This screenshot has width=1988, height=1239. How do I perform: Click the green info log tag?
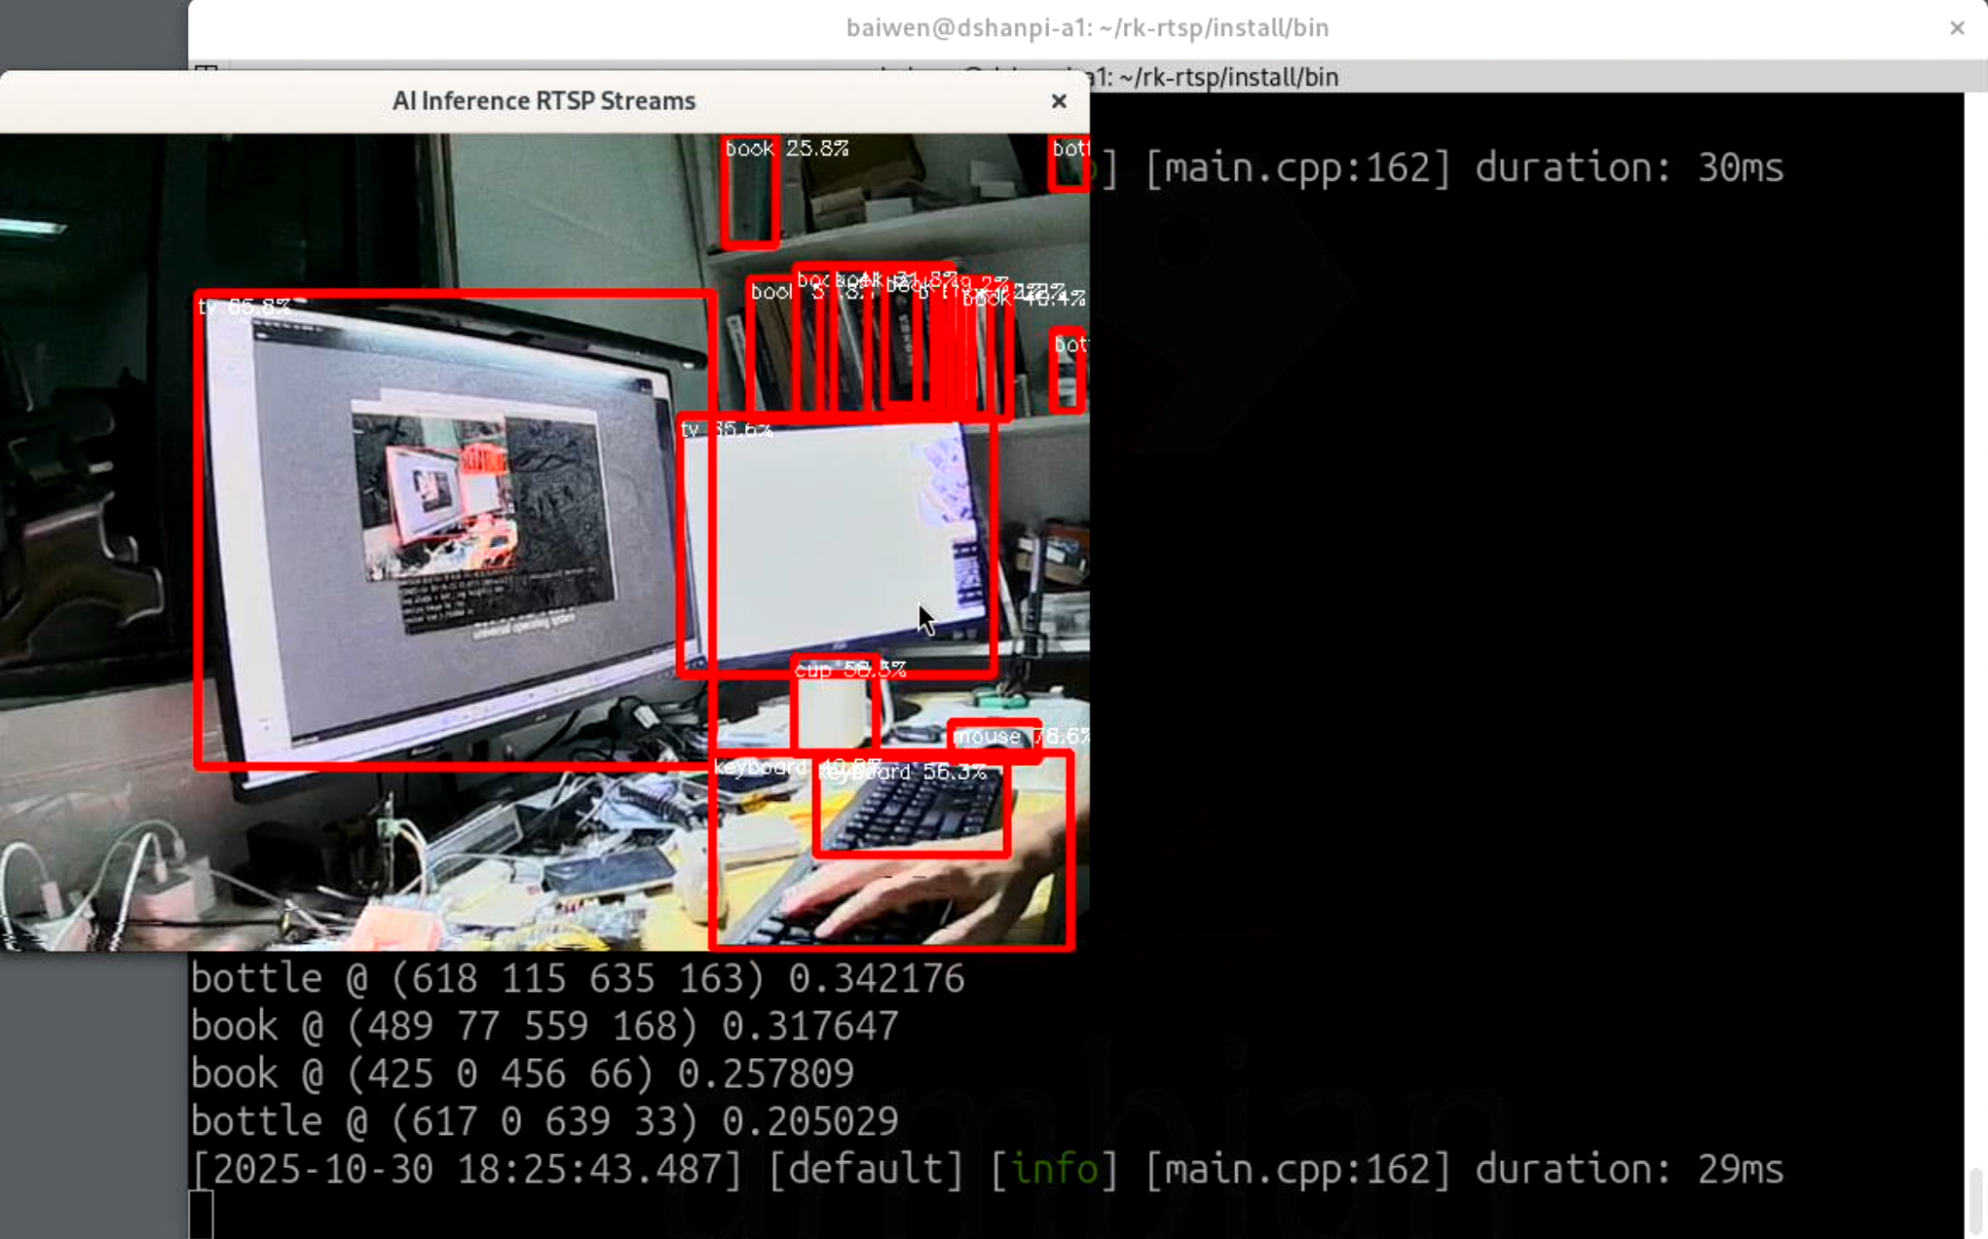click(1057, 1170)
